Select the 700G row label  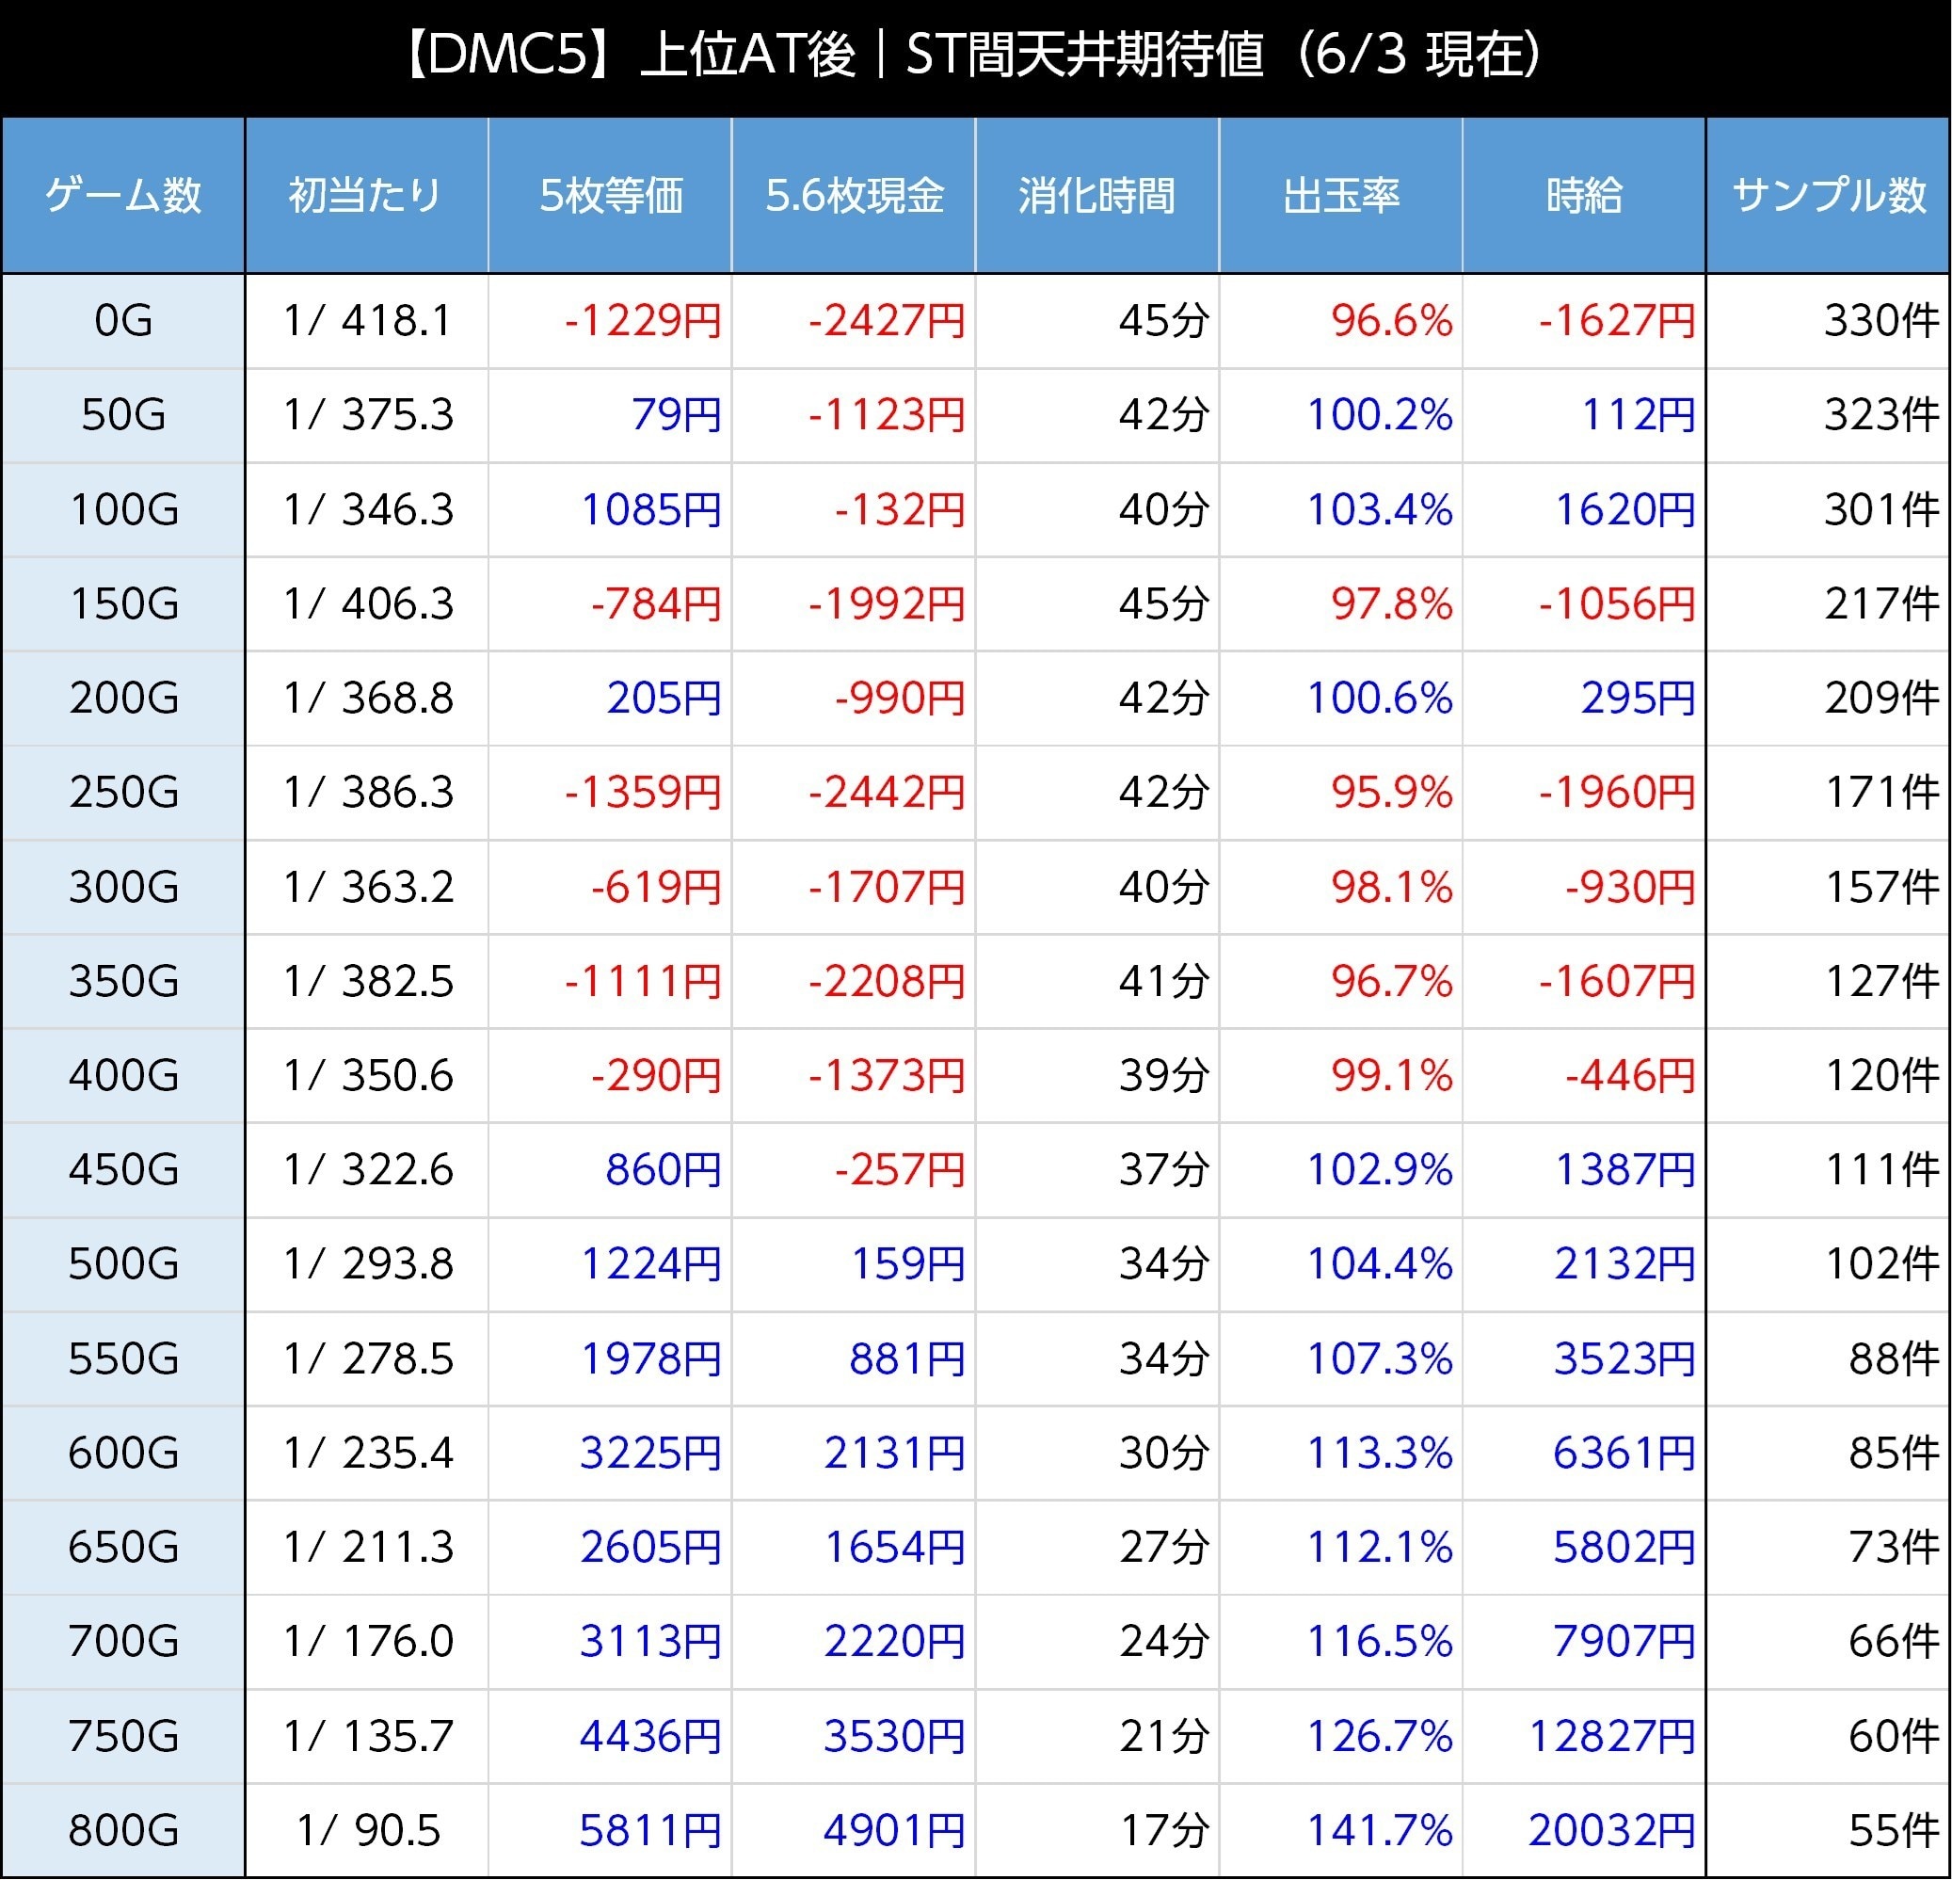[x=123, y=1641]
